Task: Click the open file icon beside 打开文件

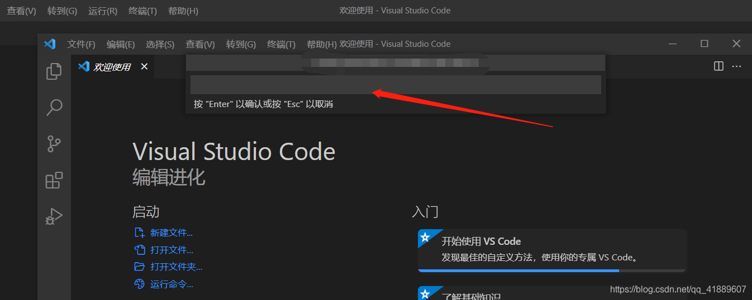Action: (139, 250)
